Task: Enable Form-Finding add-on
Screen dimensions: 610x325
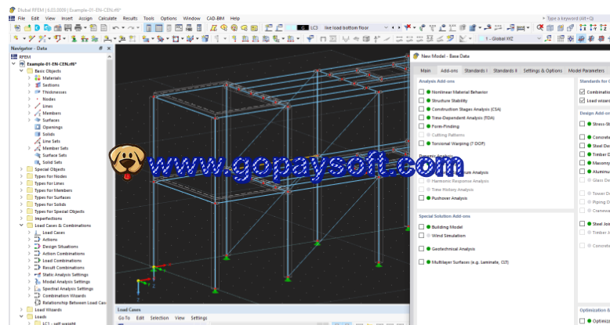Action: tap(421, 126)
